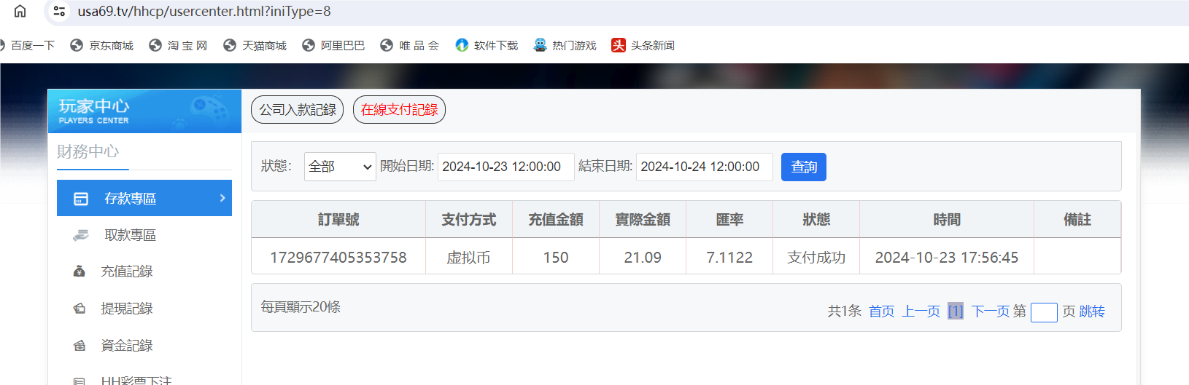The height and width of the screenshot is (385, 1189).
Task: Open 京东商城 bookmark
Action: point(102,45)
